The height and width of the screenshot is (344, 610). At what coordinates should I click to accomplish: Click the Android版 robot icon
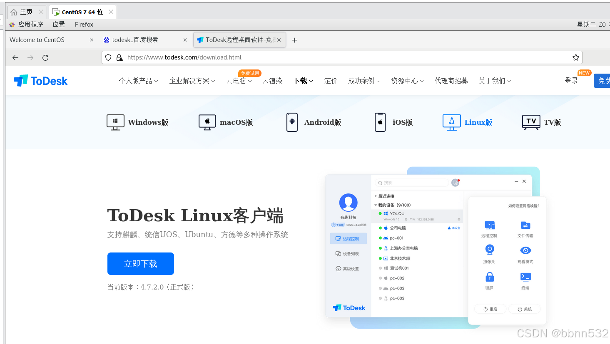(292, 122)
